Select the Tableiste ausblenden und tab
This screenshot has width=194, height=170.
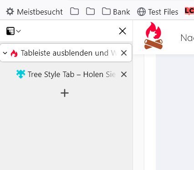(x=66, y=53)
